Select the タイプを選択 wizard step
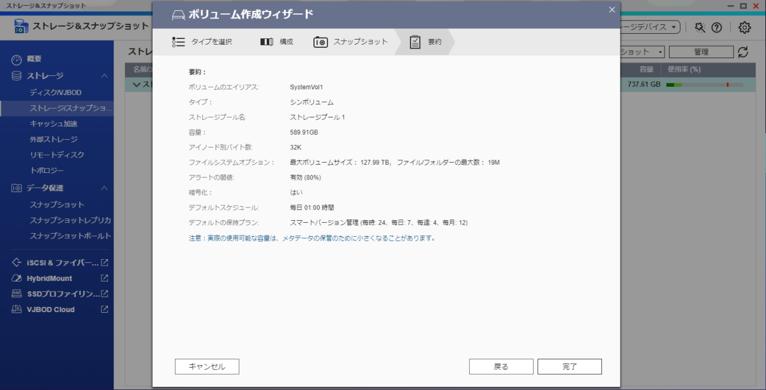 click(x=202, y=42)
